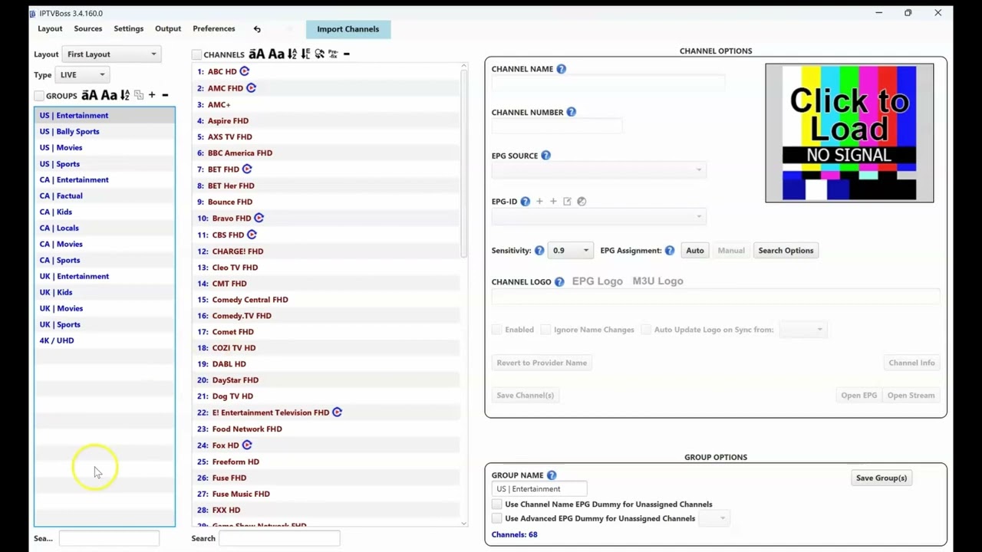
Task: Remove channel with the Channels minus icon
Action: 346,54
